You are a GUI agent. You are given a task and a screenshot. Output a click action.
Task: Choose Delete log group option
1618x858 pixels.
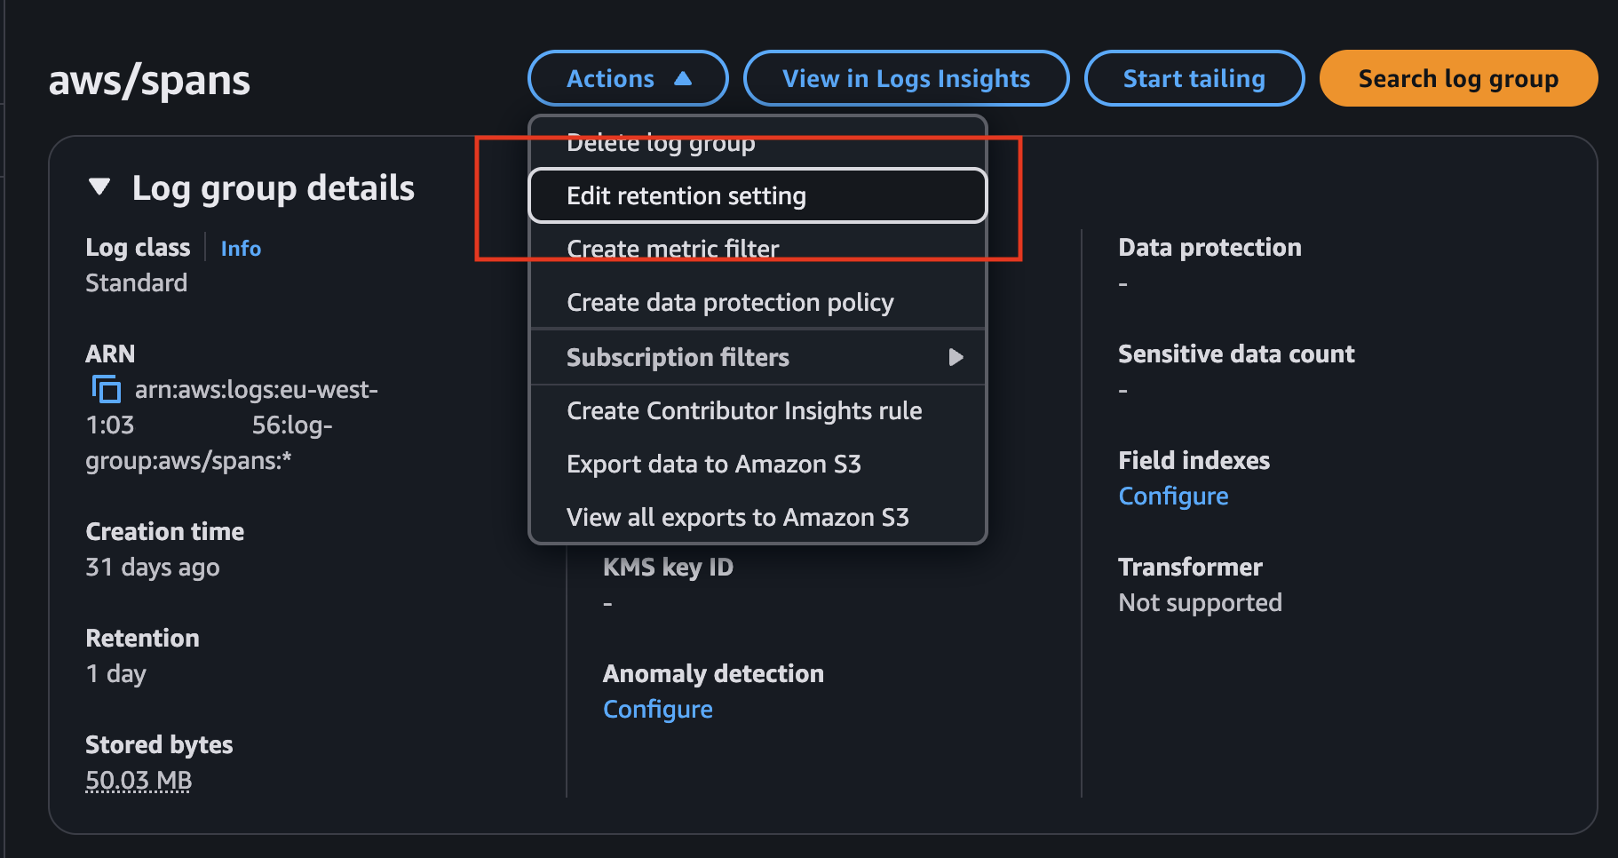pos(661,143)
